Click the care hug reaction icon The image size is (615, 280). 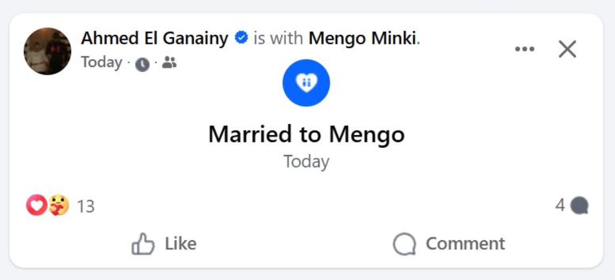click(x=59, y=205)
